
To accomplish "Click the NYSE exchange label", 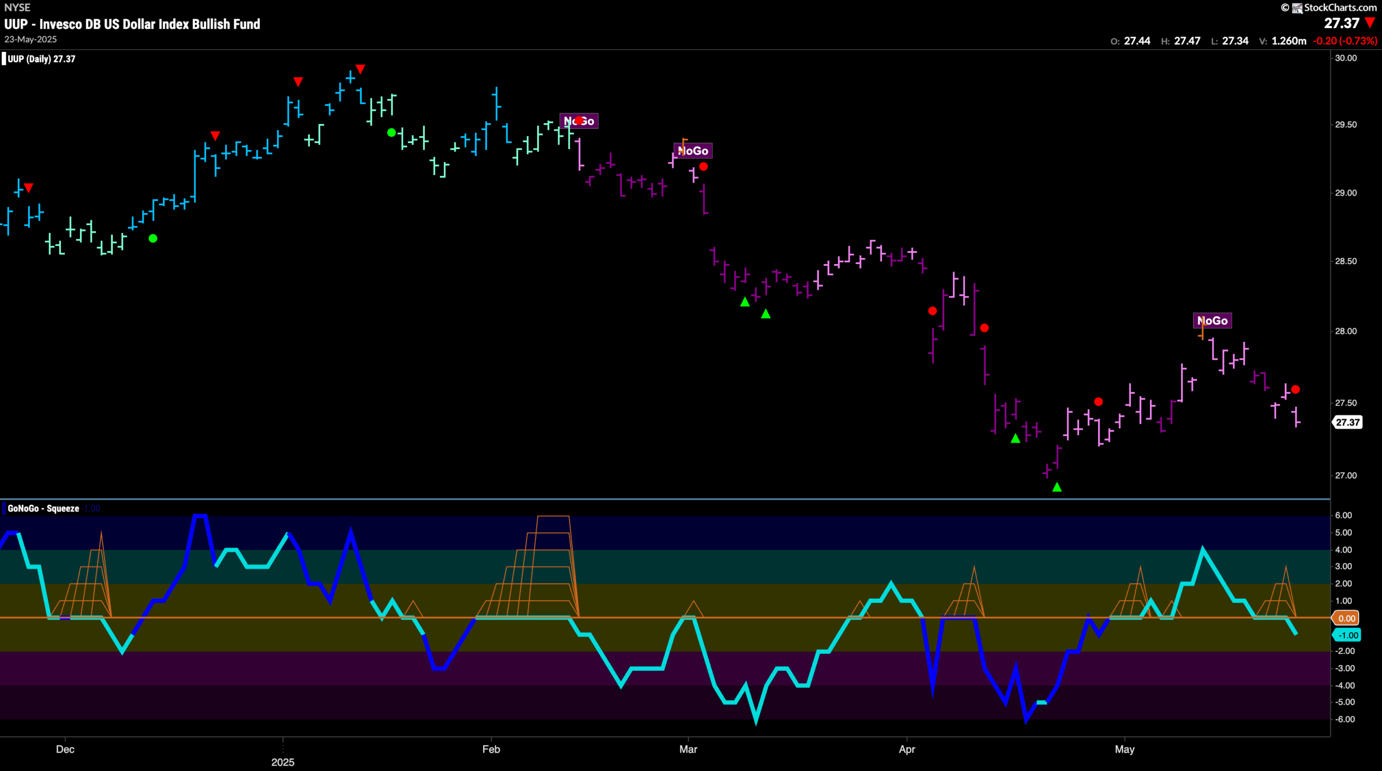I will click(17, 8).
